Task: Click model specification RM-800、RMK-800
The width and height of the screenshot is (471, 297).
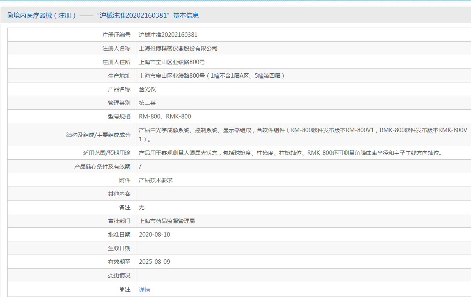Action: pyautogui.click(x=165, y=116)
